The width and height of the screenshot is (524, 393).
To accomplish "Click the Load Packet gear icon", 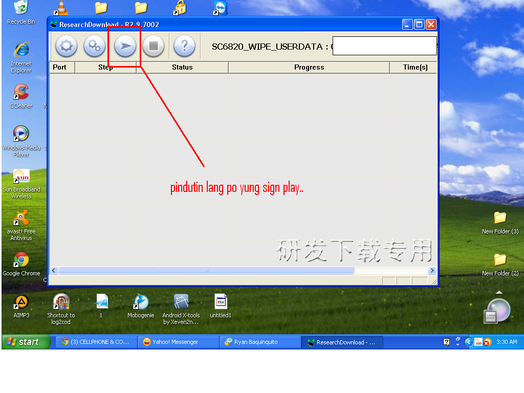I will [x=66, y=47].
